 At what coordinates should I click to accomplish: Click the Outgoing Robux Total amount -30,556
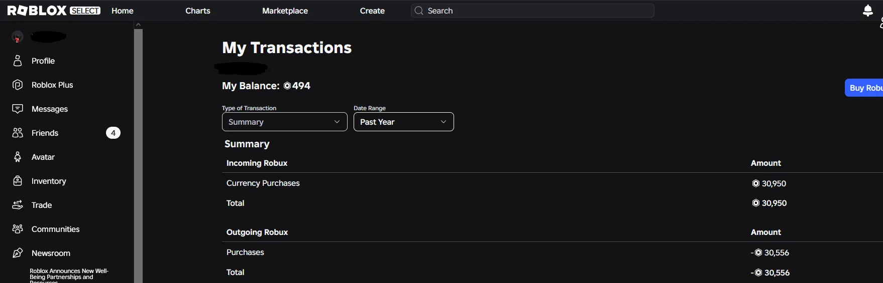point(770,272)
